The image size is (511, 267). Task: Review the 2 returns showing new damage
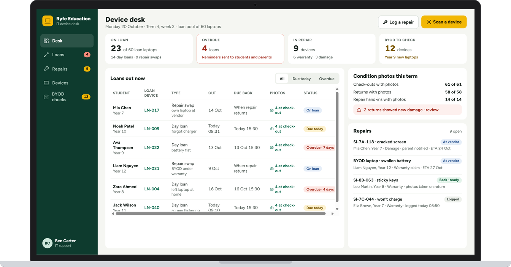[x=408, y=110]
